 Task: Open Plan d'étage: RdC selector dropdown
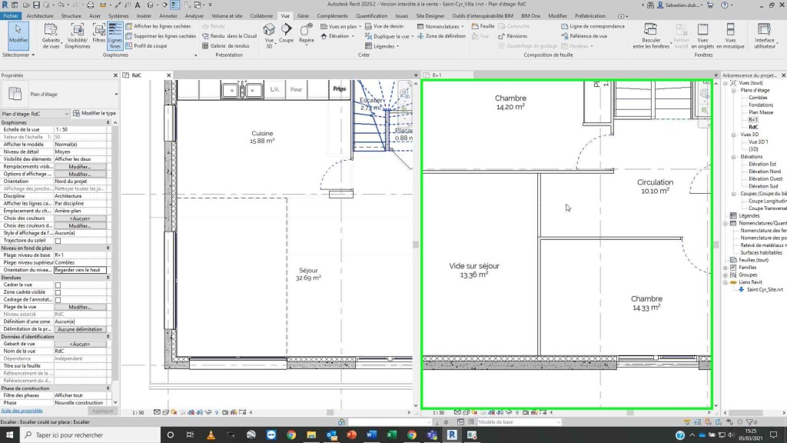(35, 114)
